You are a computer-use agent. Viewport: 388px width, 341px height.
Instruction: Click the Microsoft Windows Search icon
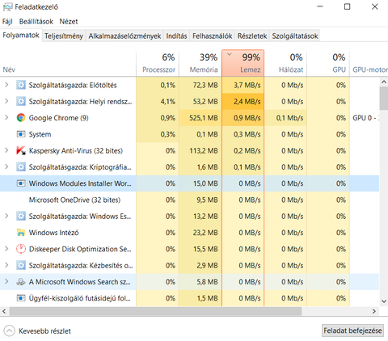coord(21,282)
